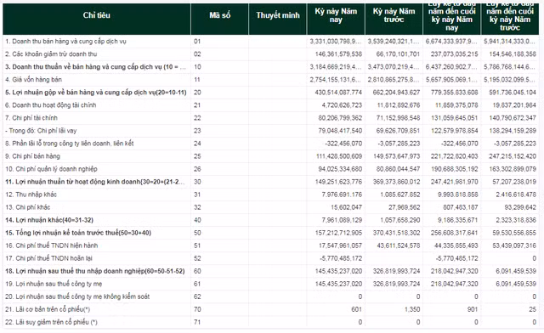Click value 53,439,097,316 in row 51
This screenshot has height=333, width=544.
tap(514, 246)
